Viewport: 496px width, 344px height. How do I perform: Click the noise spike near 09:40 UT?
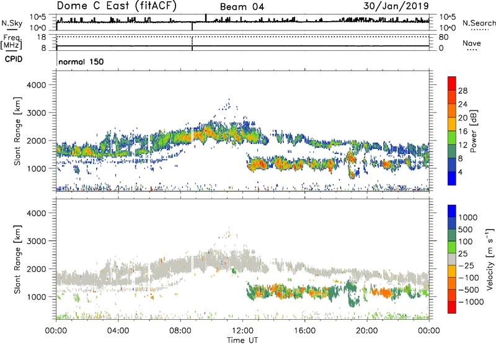click(x=206, y=18)
